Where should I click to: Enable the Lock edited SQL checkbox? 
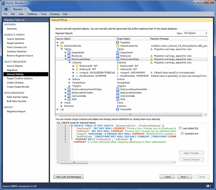[180, 128]
